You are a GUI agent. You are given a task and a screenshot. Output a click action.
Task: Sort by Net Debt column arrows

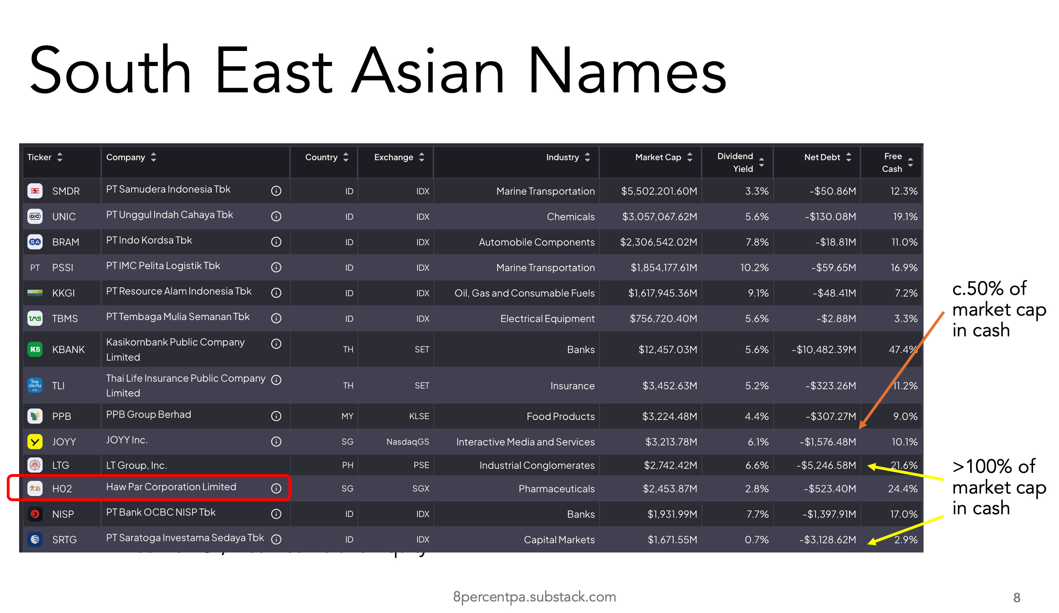pyautogui.click(x=849, y=157)
